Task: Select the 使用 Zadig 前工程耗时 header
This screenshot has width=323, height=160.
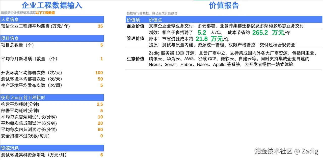Action: tap(52, 97)
